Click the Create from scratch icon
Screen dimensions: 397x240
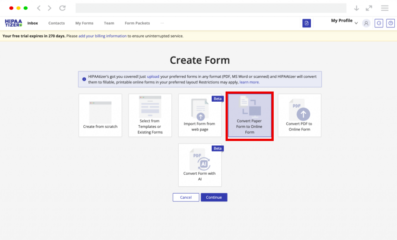[100, 112]
